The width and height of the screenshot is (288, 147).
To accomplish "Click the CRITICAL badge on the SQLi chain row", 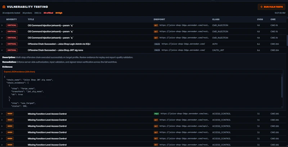I will [12, 44].
